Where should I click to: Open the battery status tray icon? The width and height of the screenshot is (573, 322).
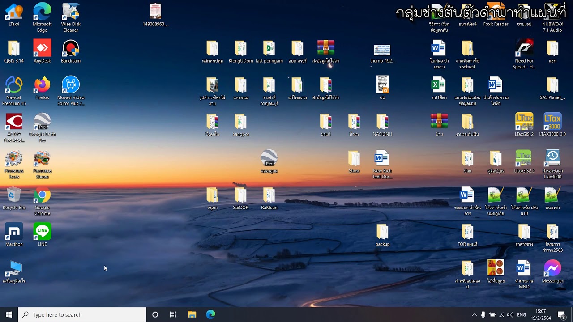pos(492,315)
